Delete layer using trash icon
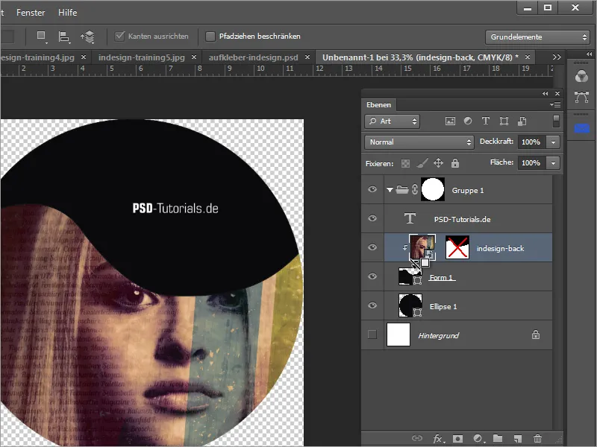 tap(537, 439)
